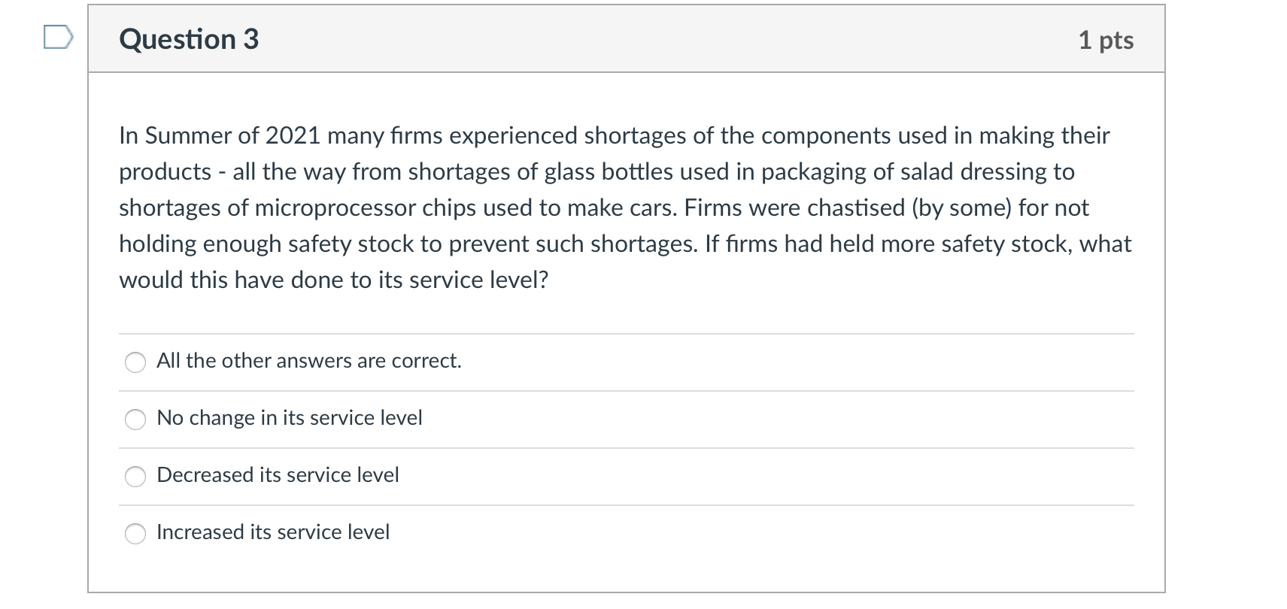Click the answer text "Decreased its service level"

click(278, 475)
